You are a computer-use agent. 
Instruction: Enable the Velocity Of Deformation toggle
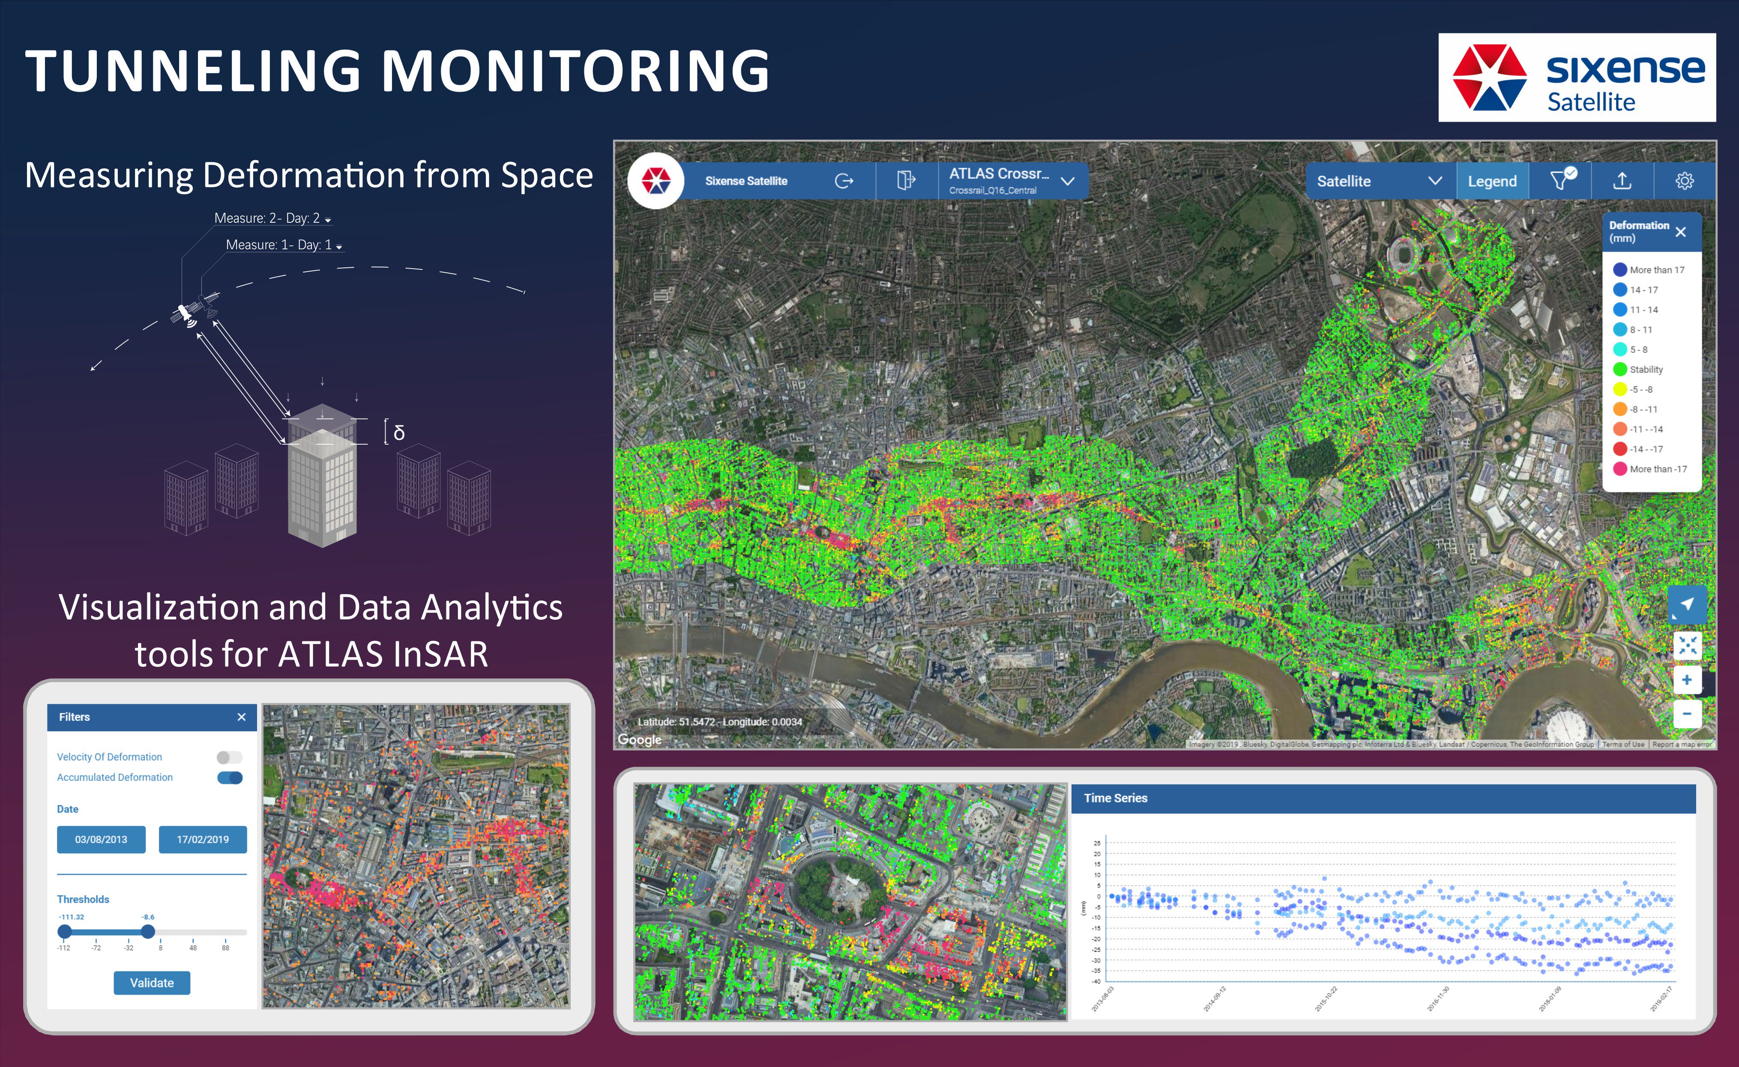229,757
